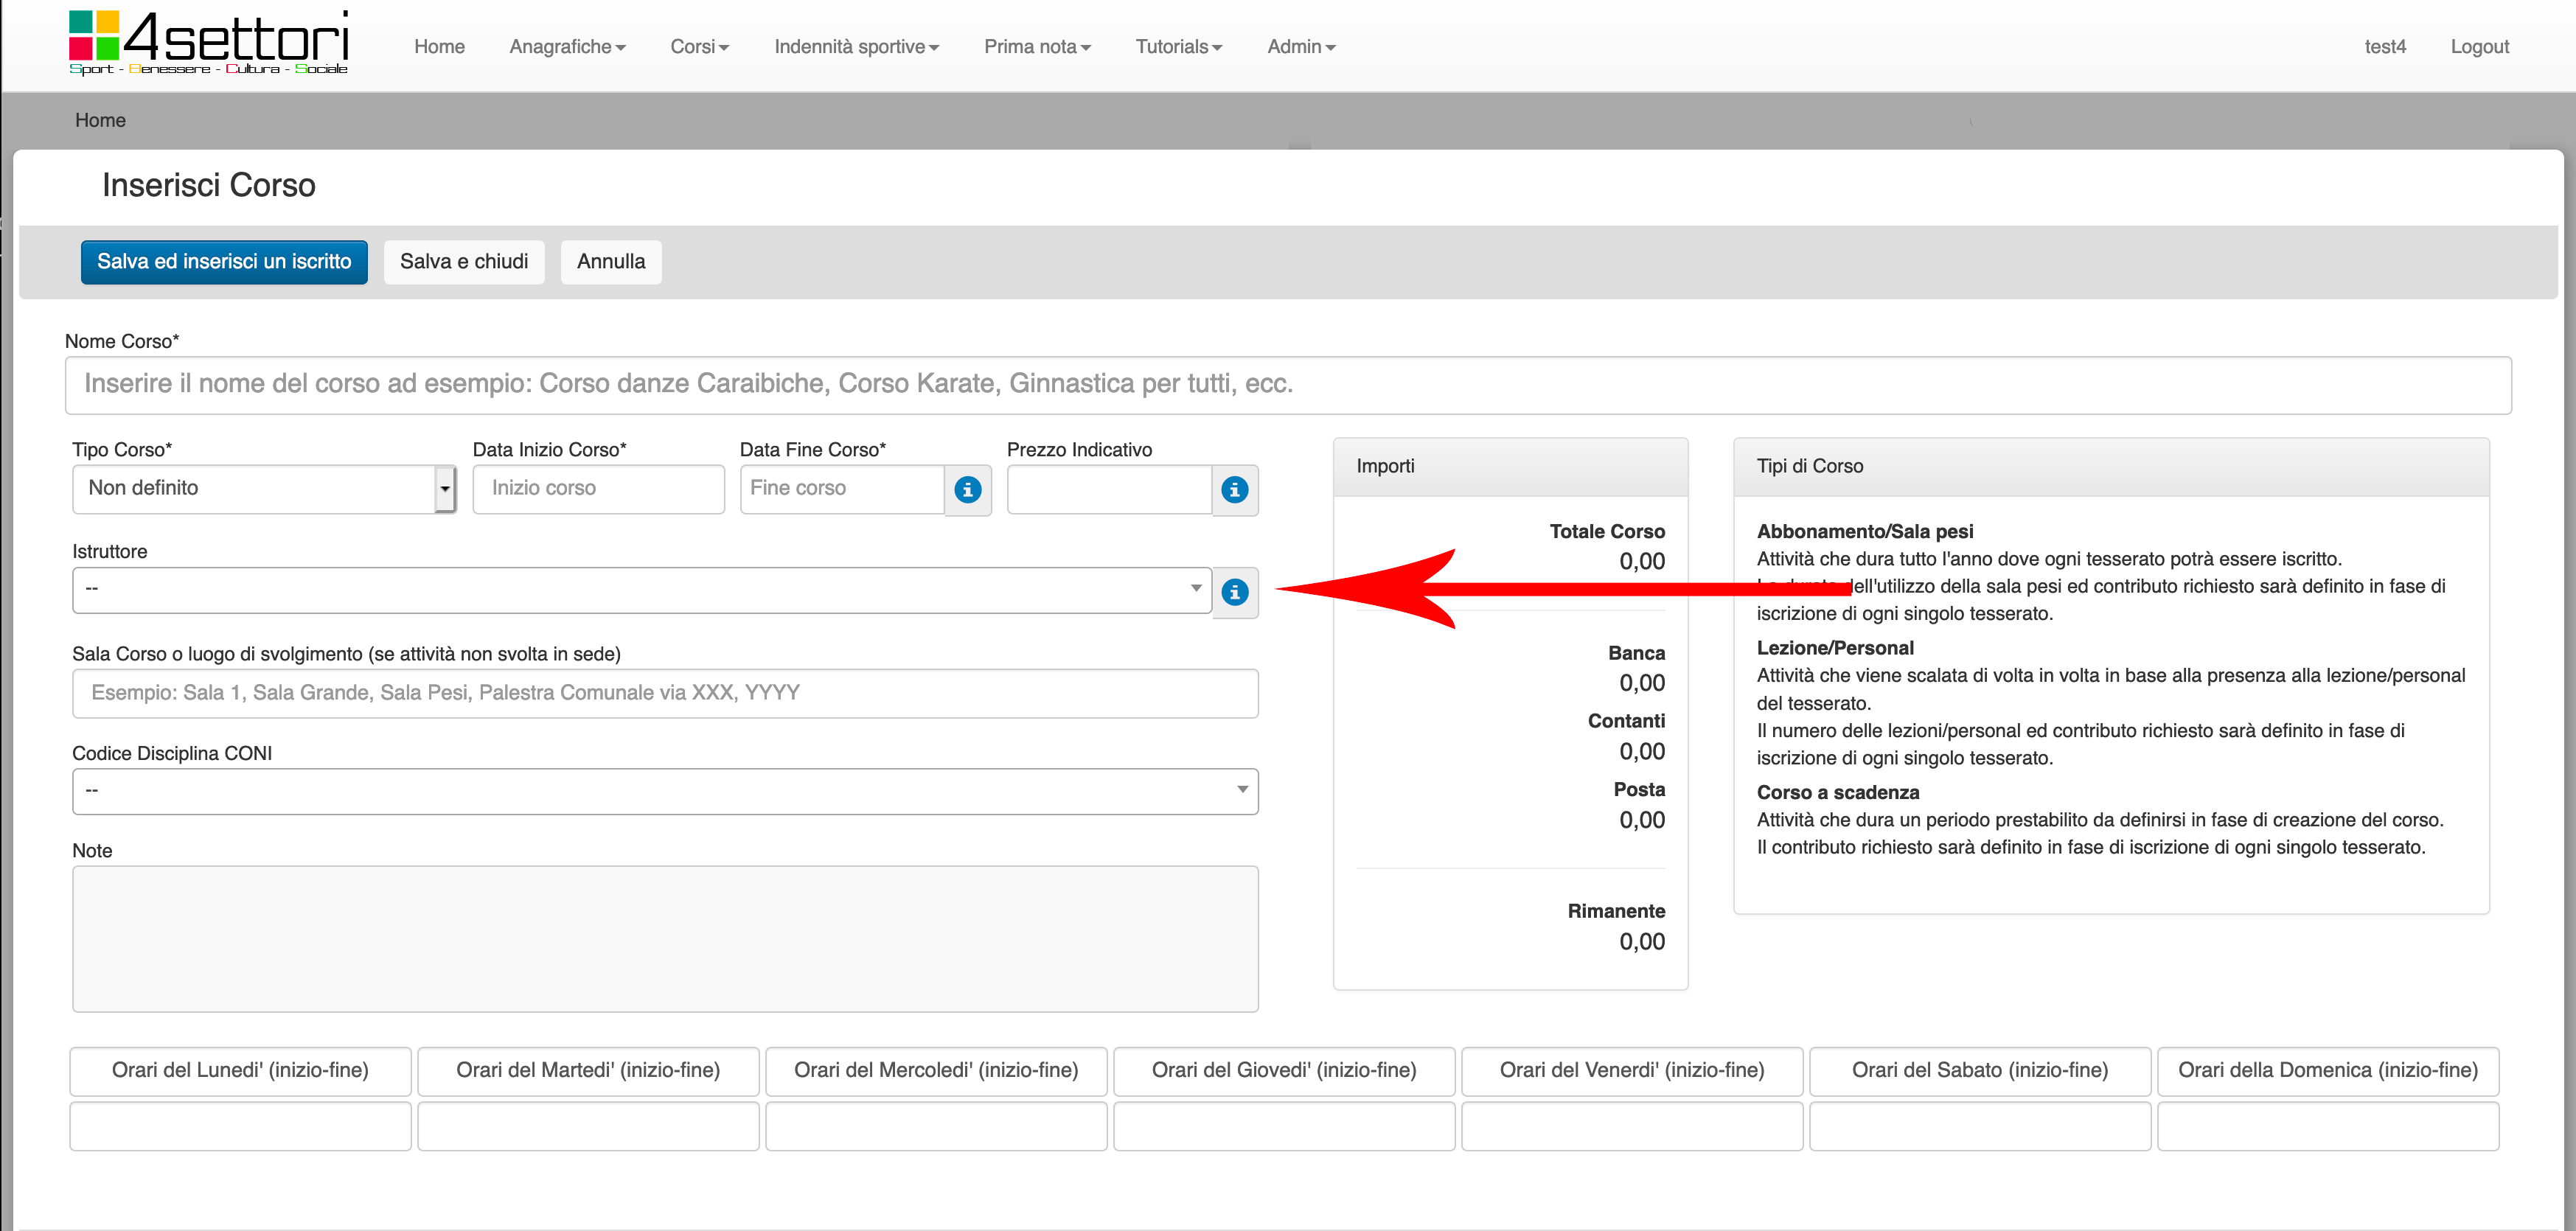Click info icon beside Istruttore field
This screenshot has width=2576, height=1231.
(x=1234, y=592)
